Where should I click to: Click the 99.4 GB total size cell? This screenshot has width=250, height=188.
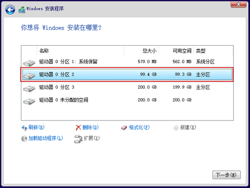(148, 75)
